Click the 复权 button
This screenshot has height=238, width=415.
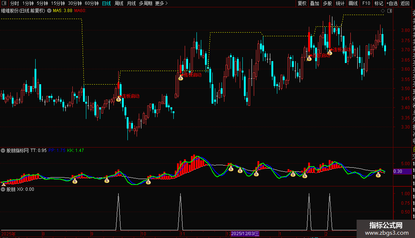click(302, 3)
